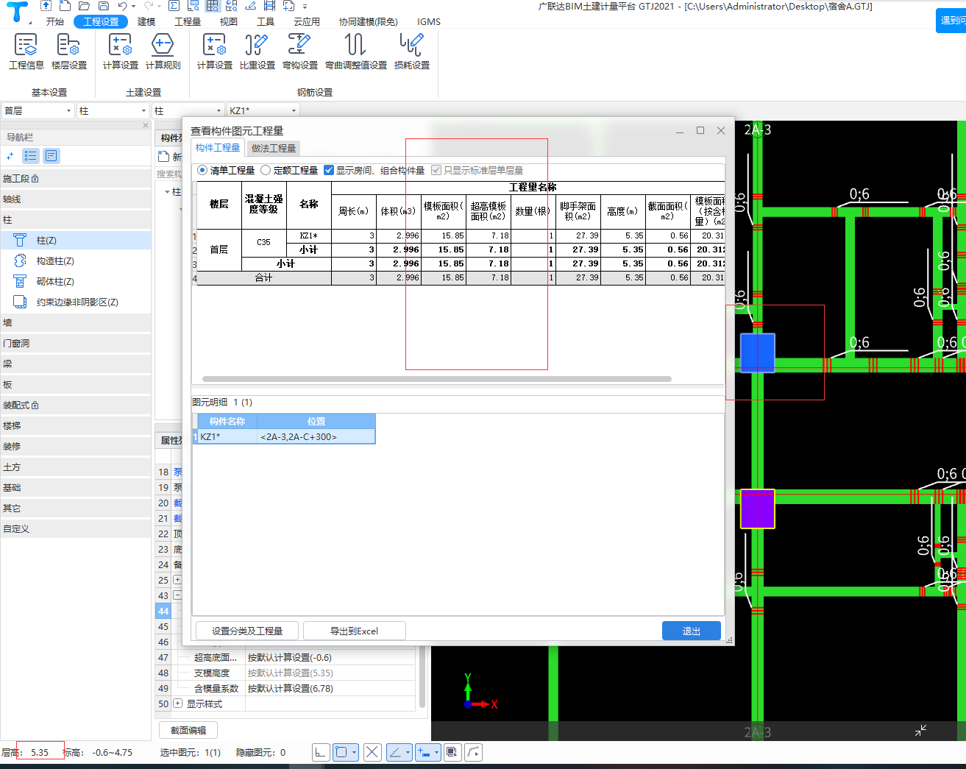Click the purple selected column in drawing
The width and height of the screenshot is (966, 769).
coord(757,508)
